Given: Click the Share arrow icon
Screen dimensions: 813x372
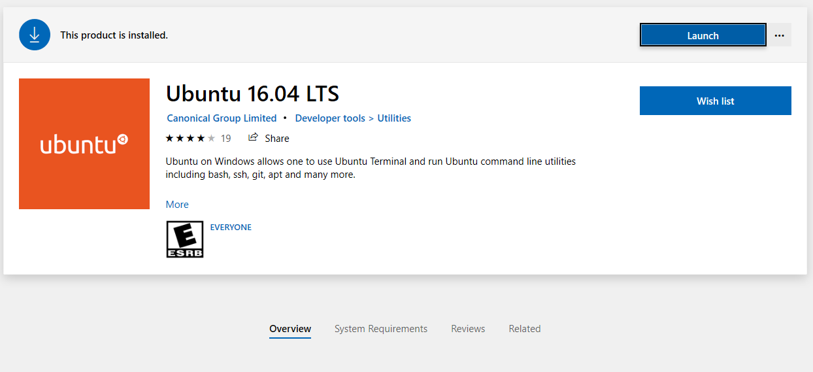Looking at the screenshot, I should tap(253, 137).
